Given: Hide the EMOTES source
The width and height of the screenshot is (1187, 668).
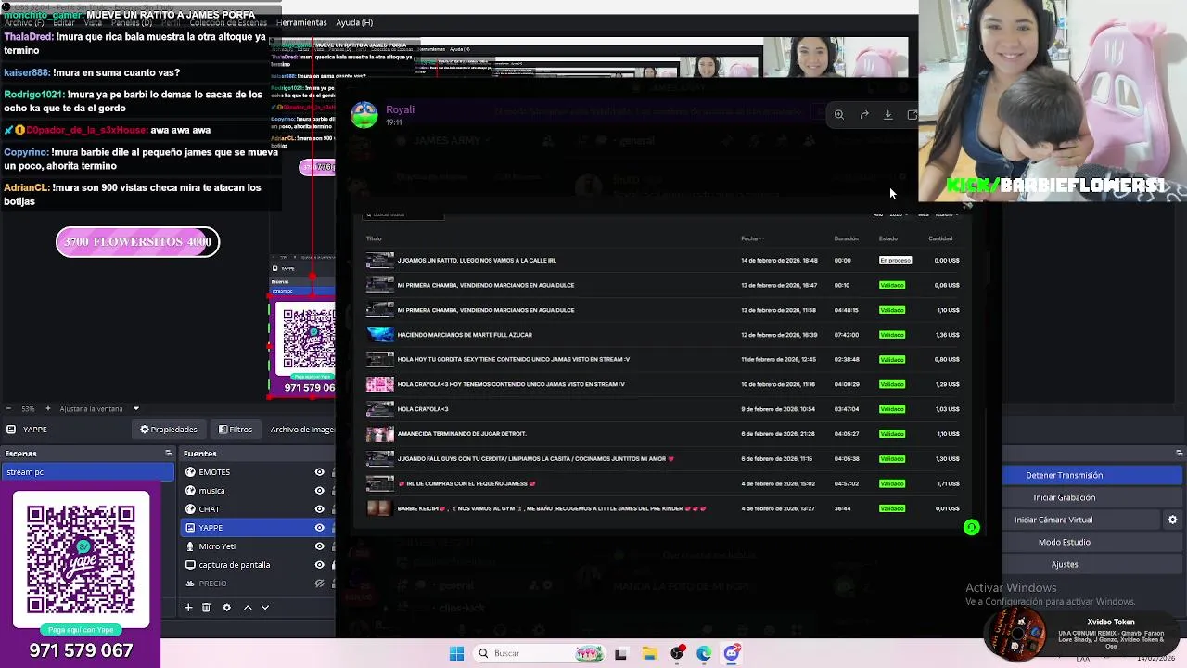Looking at the screenshot, I should pos(319,472).
